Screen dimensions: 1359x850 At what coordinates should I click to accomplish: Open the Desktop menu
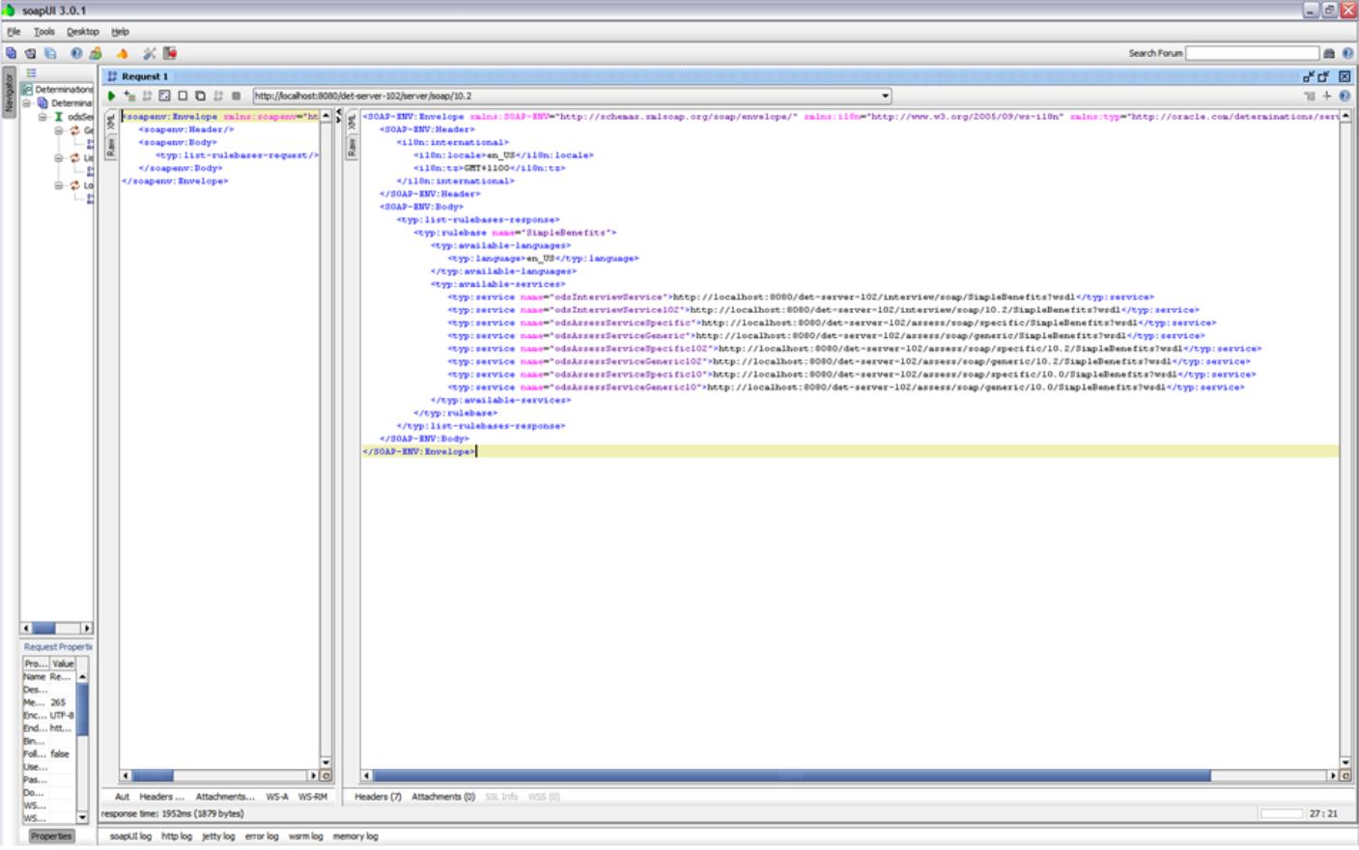83,32
